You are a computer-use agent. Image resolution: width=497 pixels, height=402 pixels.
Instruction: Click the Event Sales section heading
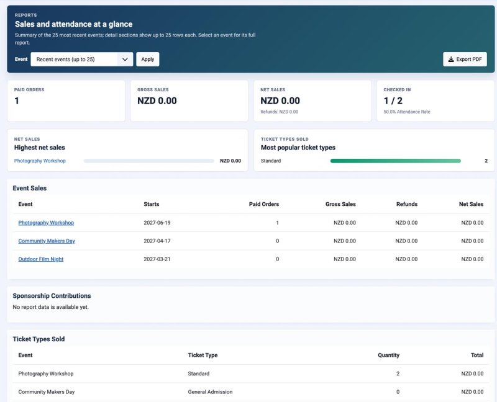click(x=29, y=188)
